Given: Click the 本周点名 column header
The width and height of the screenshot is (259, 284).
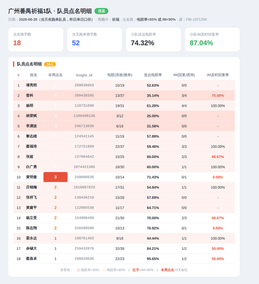Looking at the screenshot, I should (x=55, y=75).
